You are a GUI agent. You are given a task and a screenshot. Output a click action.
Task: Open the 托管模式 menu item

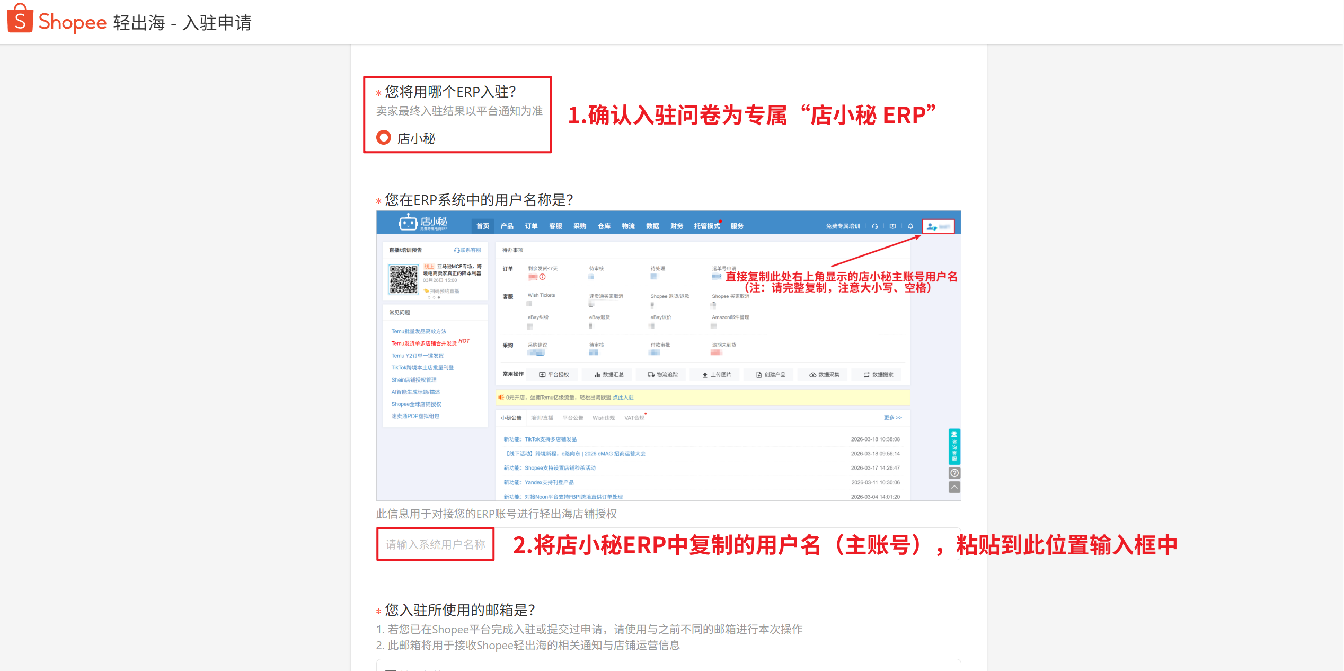pyautogui.click(x=706, y=226)
